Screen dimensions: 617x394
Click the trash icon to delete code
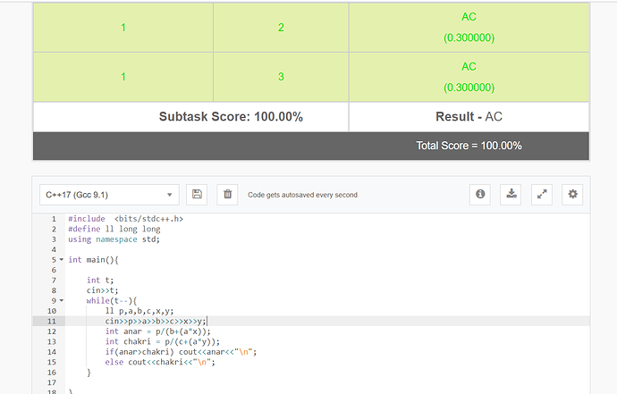[227, 194]
